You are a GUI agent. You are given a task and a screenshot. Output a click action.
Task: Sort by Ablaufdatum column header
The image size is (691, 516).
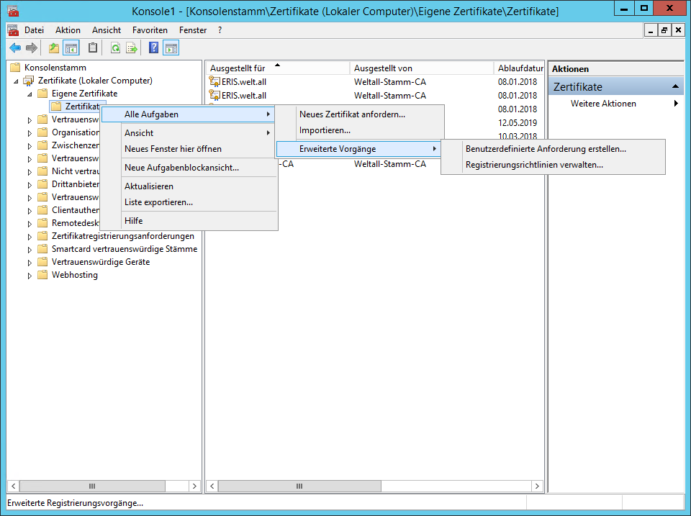pyautogui.click(x=519, y=68)
